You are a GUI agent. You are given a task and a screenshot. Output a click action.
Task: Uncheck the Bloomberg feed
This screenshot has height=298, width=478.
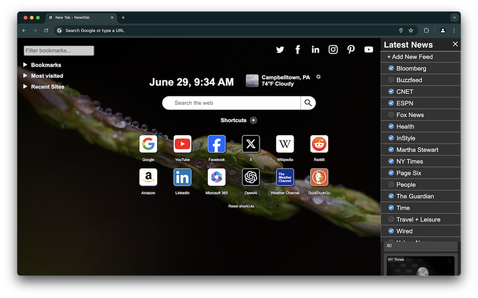[391, 68]
